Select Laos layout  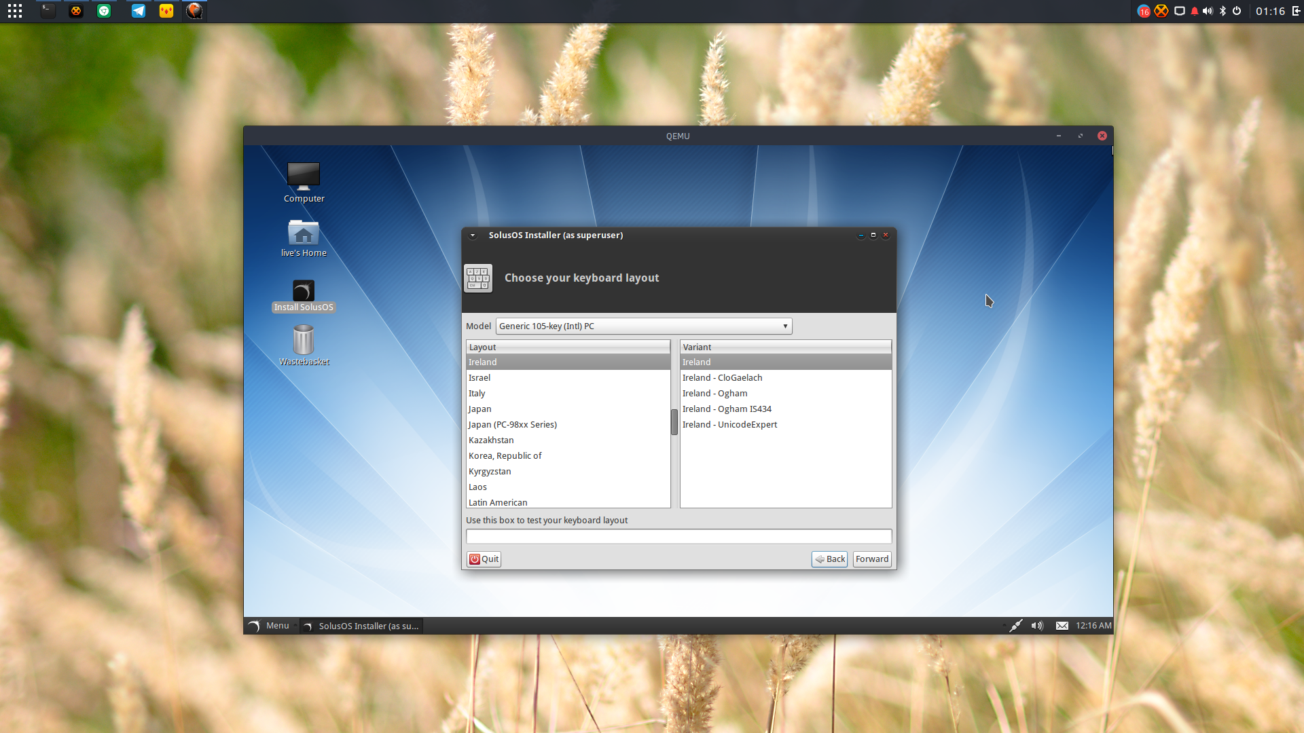click(568, 487)
